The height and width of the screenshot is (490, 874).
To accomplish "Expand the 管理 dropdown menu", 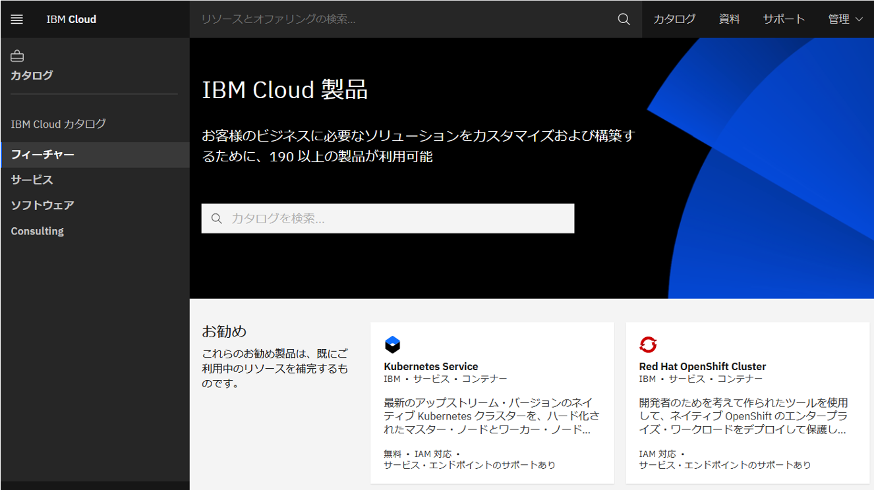I will coord(846,19).
